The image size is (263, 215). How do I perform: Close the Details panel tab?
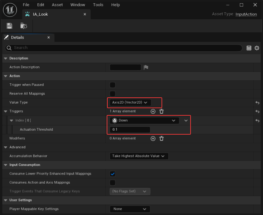[x=49, y=38]
